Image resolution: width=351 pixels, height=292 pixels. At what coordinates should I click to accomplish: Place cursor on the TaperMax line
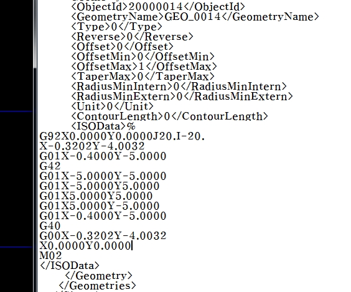(x=143, y=77)
